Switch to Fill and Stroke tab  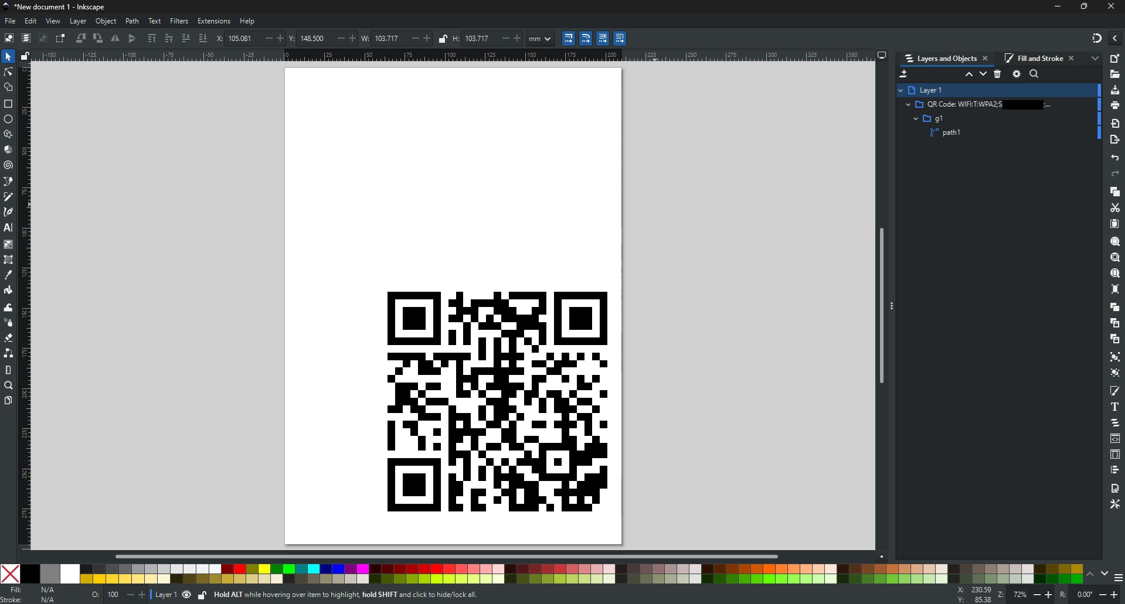click(1040, 59)
